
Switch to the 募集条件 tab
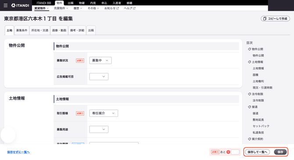(x=22, y=30)
